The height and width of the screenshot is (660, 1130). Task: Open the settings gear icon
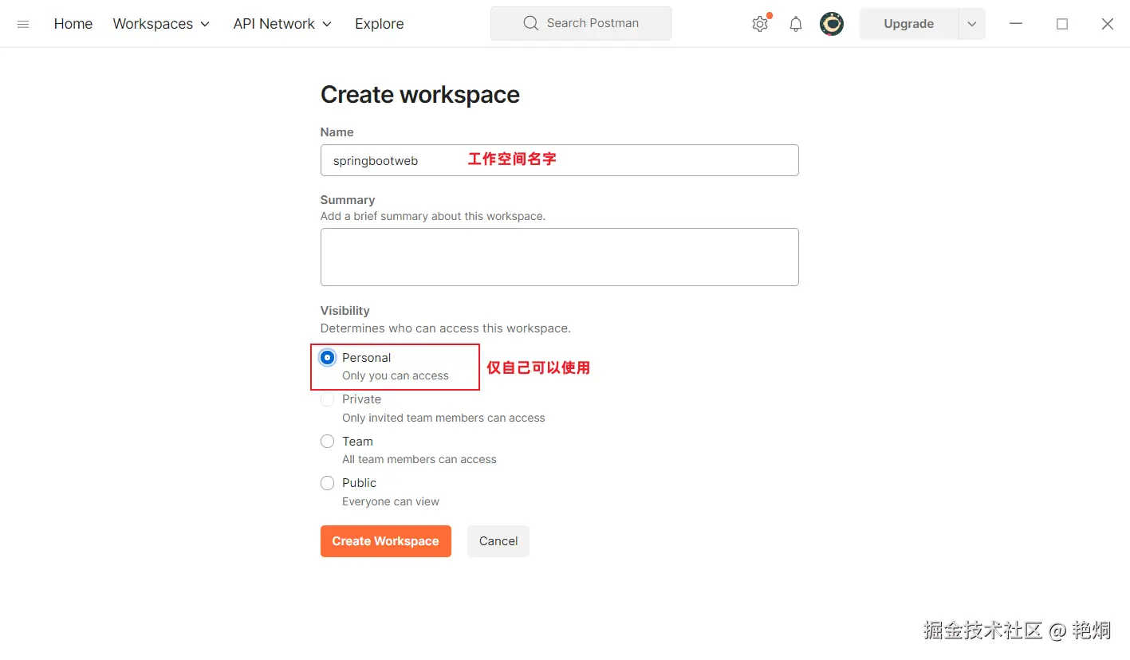[x=760, y=24]
